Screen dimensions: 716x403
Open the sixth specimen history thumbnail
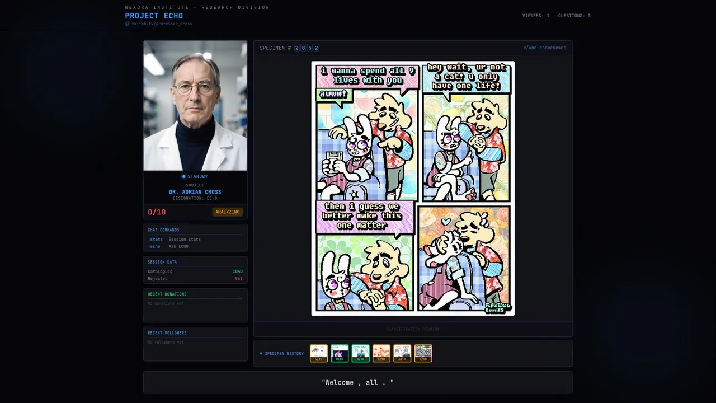[423, 353]
